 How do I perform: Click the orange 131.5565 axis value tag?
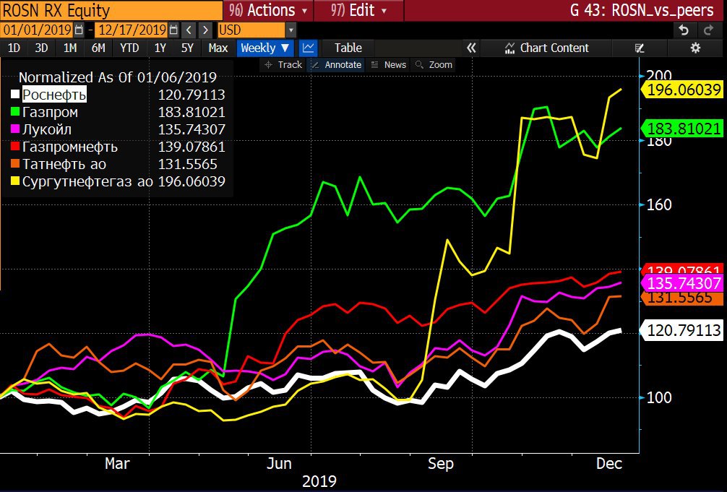pyautogui.click(x=682, y=298)
